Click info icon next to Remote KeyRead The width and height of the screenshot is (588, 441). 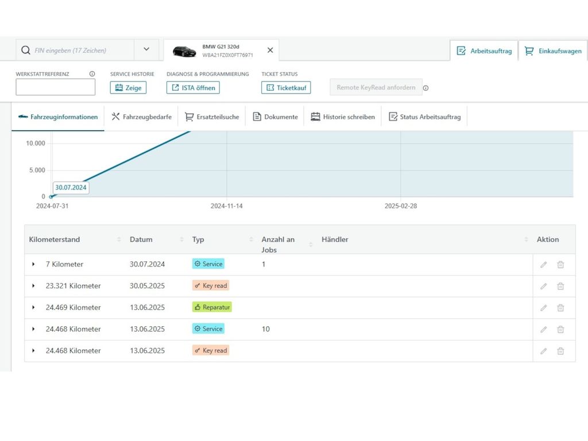(x=426, y=88)
